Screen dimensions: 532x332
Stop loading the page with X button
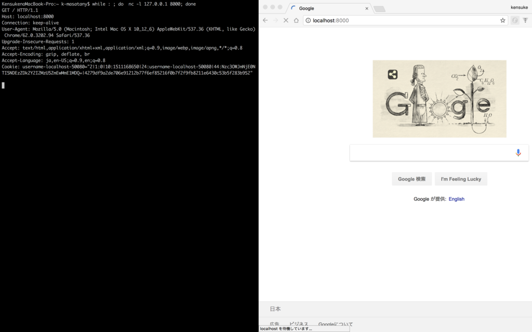[286, 20]
